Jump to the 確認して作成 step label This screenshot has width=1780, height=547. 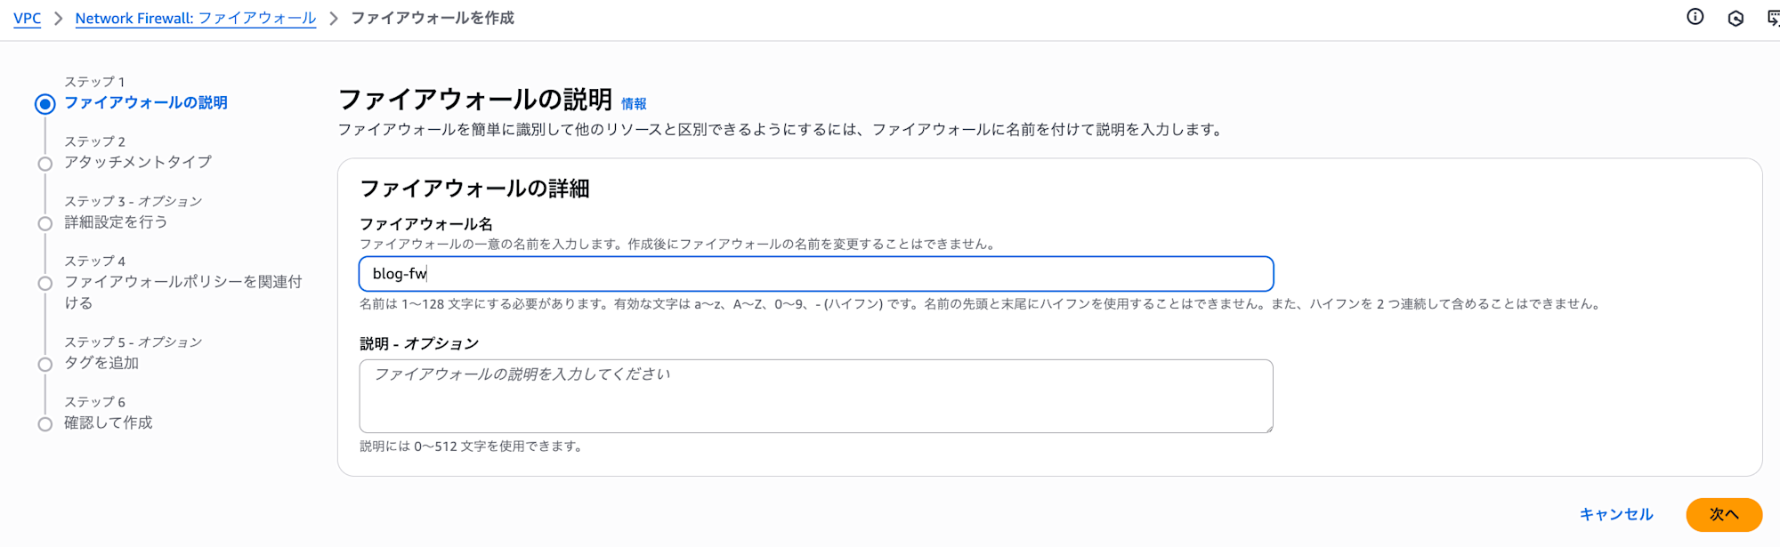click(x=109, y=422)
